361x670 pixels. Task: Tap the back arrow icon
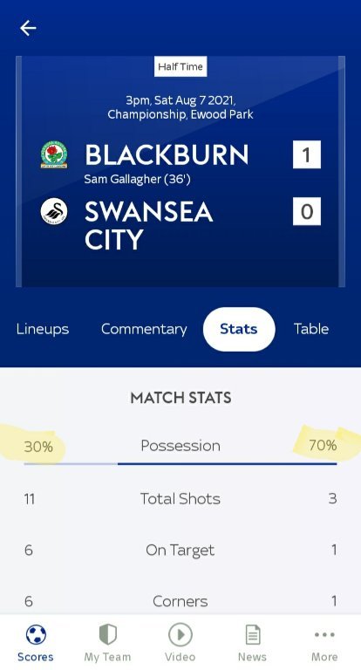click(x=28, y=28)
